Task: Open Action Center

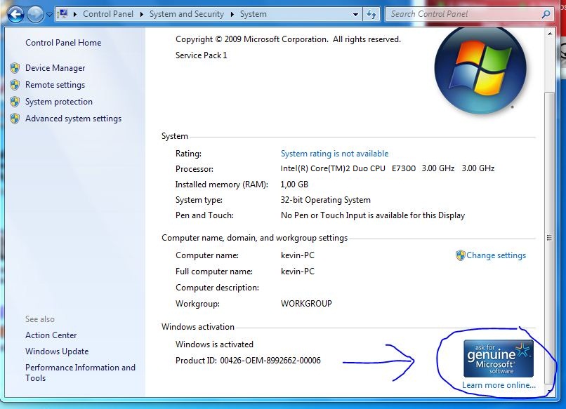Action: point(51,335)
